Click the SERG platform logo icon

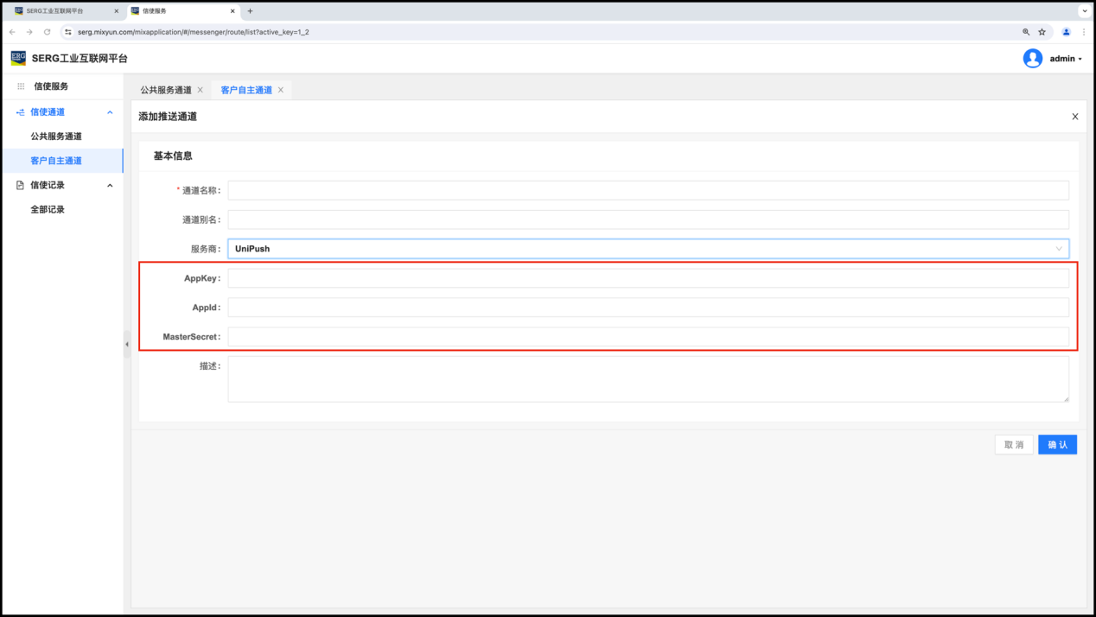coord(18,58)
